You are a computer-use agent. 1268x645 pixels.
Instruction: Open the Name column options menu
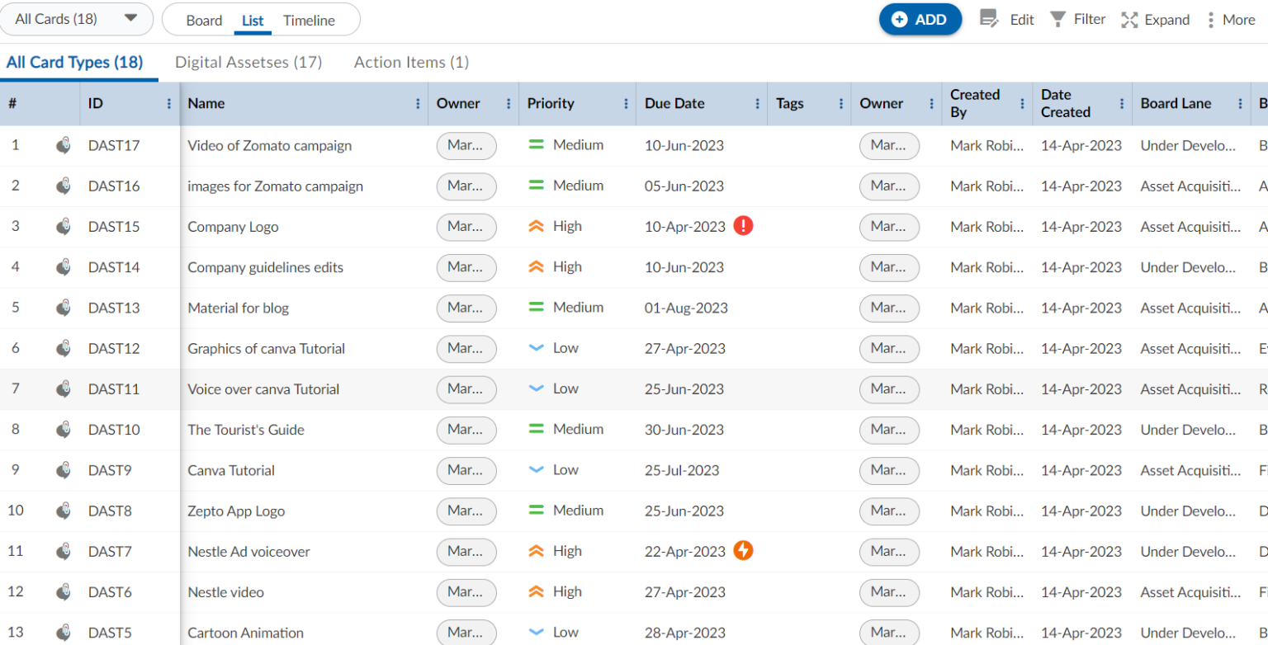(419, 103)
